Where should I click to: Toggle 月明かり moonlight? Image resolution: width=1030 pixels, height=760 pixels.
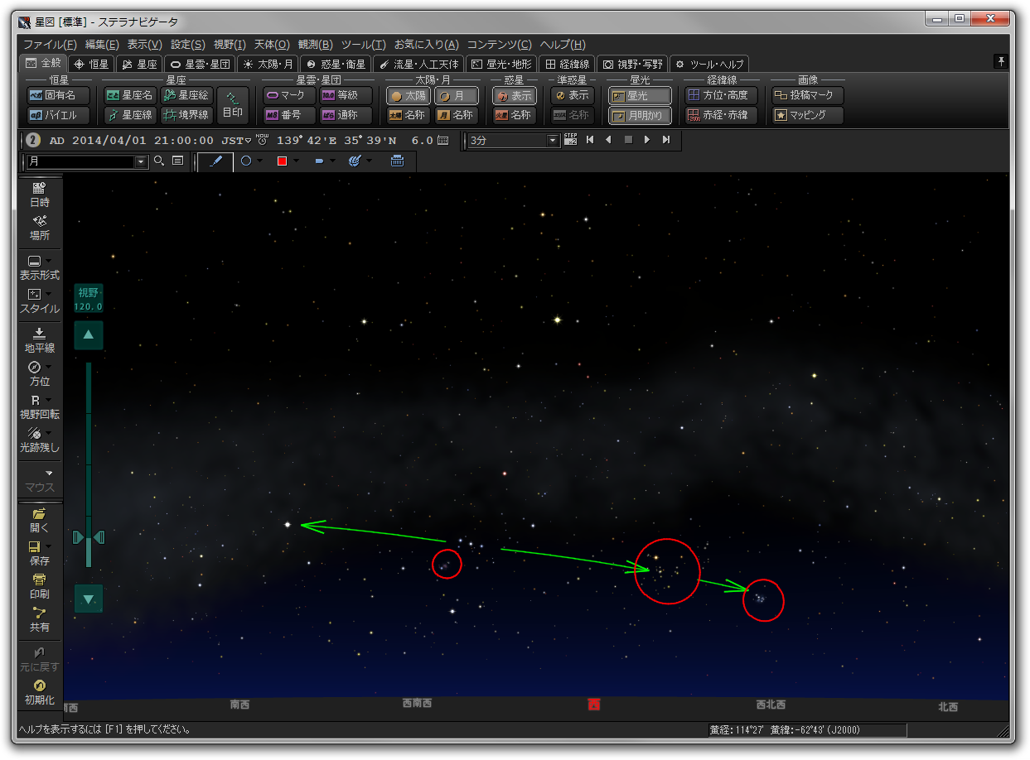click(639, 115)
